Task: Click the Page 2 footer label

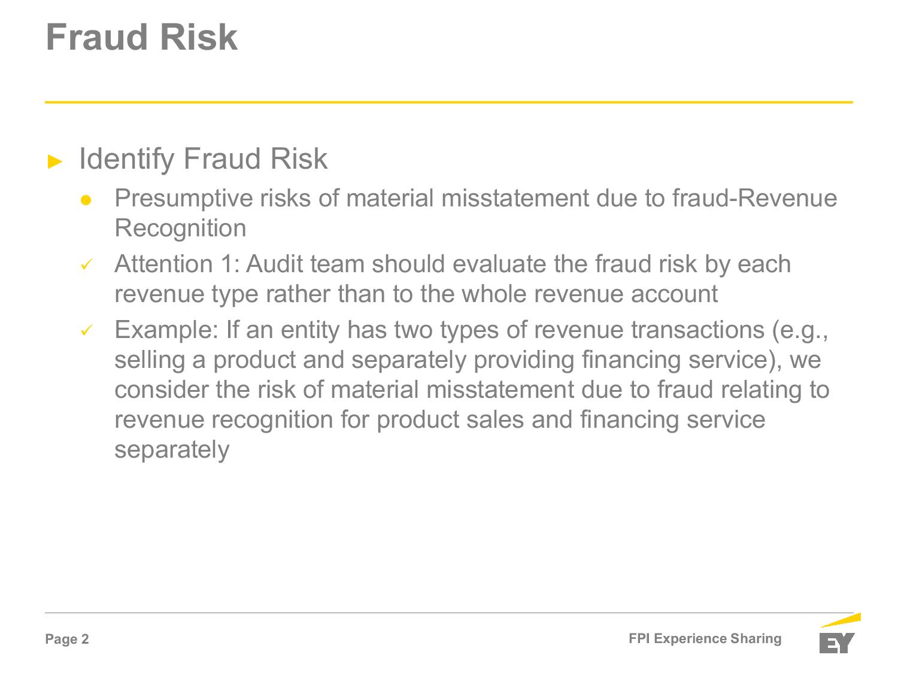Action: (x=67, y=639)
